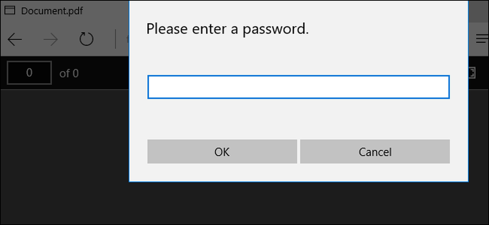Click the page icon beside Document.pdf
Image resolution: width=489 pixels, height=225 pixels.
(x=10, y=11)
